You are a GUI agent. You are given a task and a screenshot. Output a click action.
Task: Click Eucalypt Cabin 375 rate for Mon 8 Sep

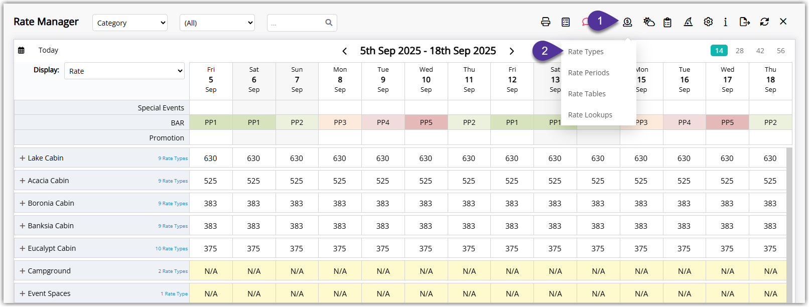pos(340,248)
